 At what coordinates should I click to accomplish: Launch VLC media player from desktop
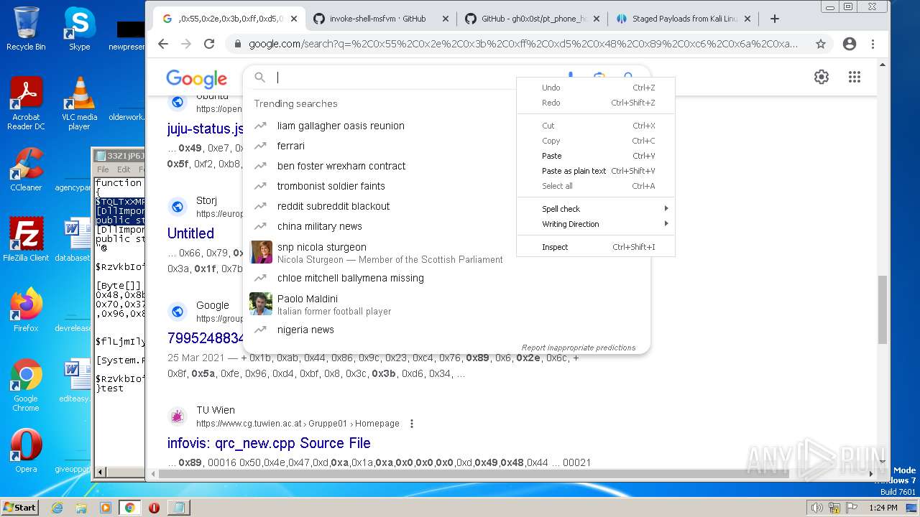tap(79, 103)
